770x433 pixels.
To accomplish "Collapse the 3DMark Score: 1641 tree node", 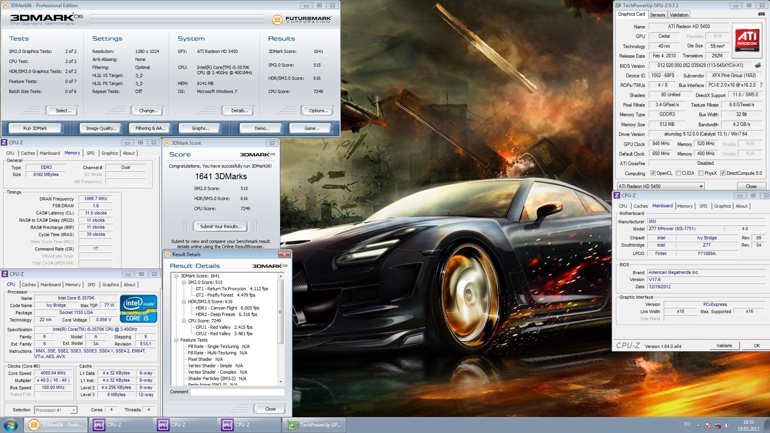I will (x=176, y=276).
